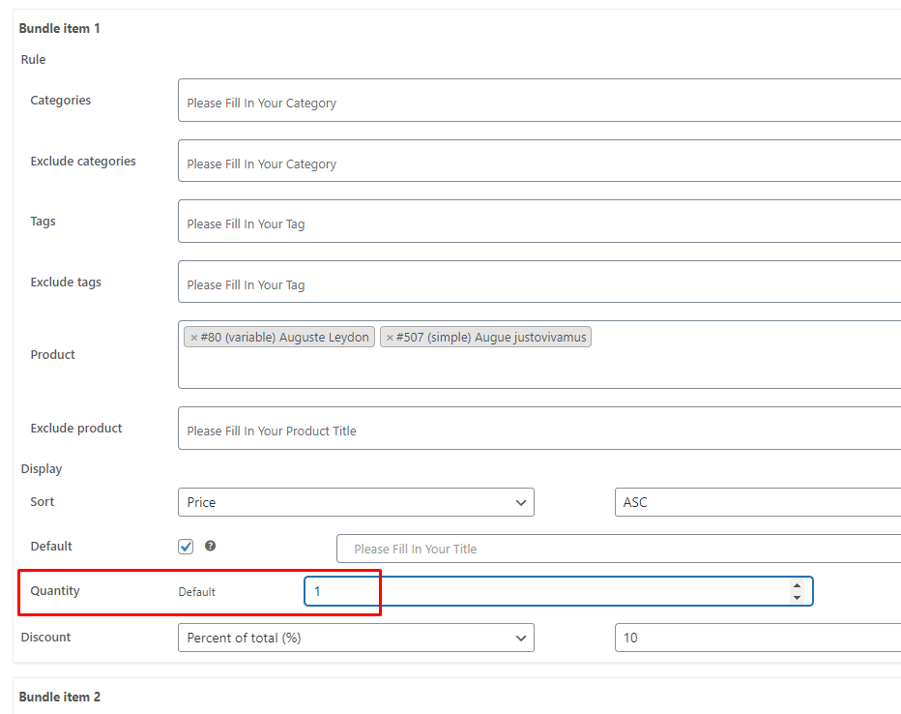Image resolution: width=901 pixels, height=714 pixels.
Task: Remove the #507 Augue justovivamus product tag
Action: tap(390, 338)
